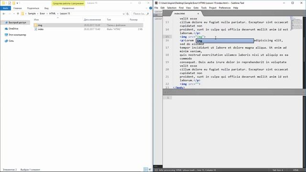
Task: Change Tab Size in status bar
Action: point(277,170)
